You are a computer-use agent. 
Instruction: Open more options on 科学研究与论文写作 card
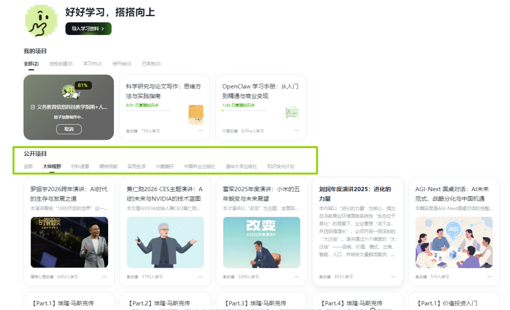click(200, 131)
